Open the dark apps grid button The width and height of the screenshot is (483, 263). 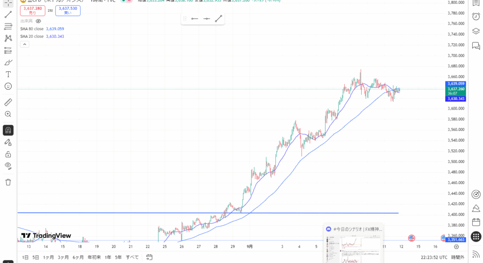(x=476, y=237)
